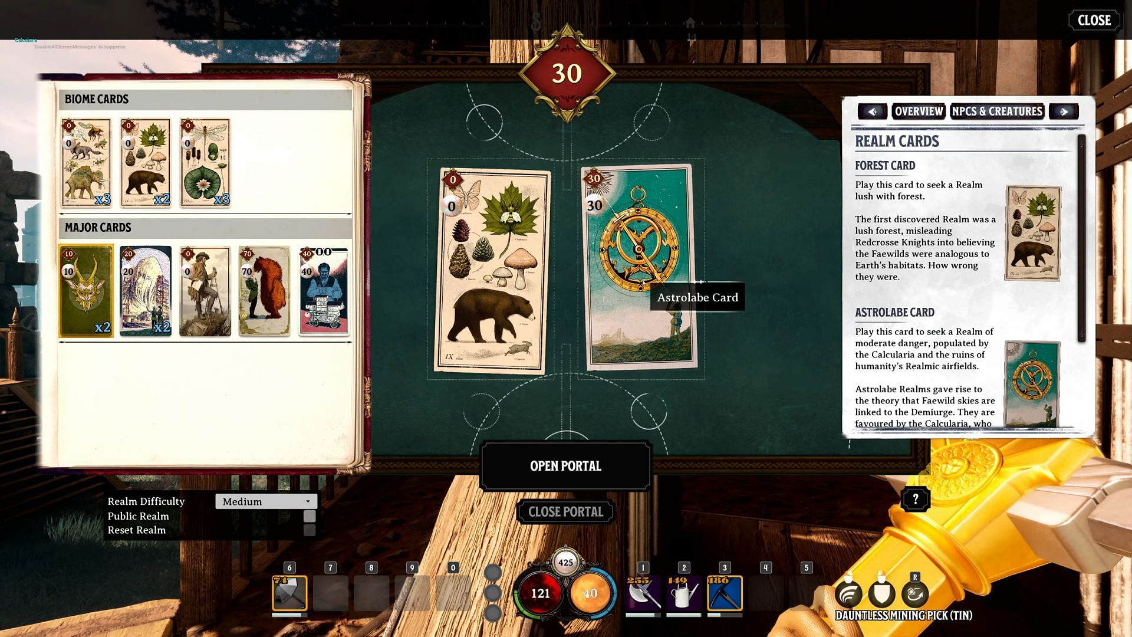1132x637 pixels.
Task: Click the question mark help icon
Action: tap(916, 500)
